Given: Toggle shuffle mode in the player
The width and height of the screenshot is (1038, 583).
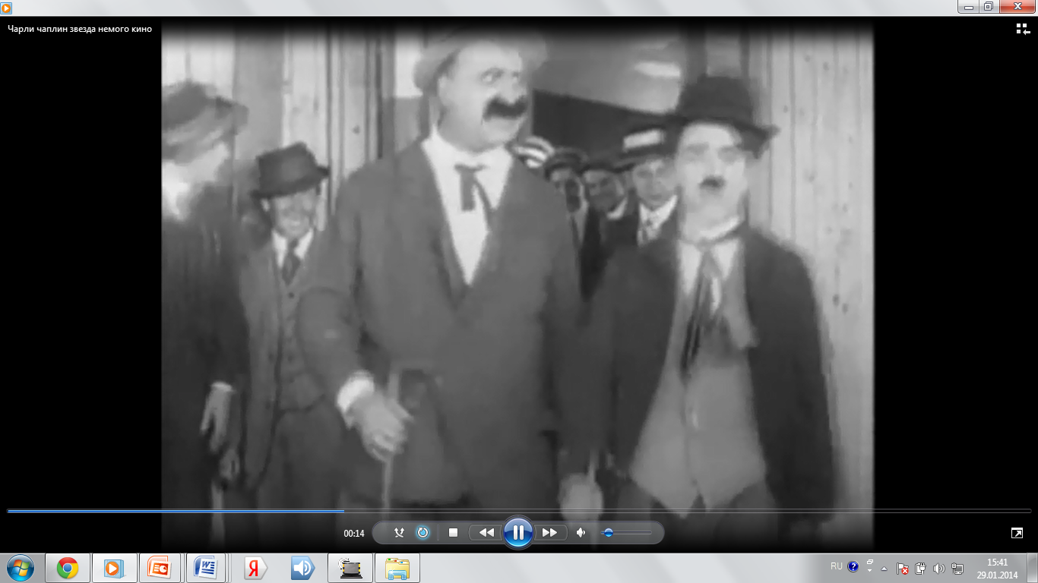Looking at the screenshot, I should [399, 533].
